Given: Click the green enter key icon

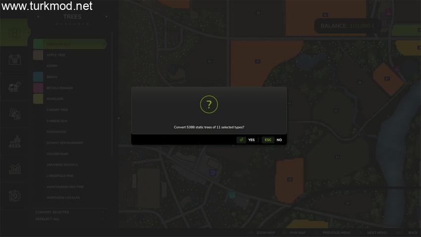Looking at the screenshot, I should (x=241, y=140).
